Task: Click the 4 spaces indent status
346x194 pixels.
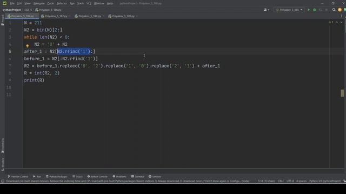Action: [x=302, y=181]
